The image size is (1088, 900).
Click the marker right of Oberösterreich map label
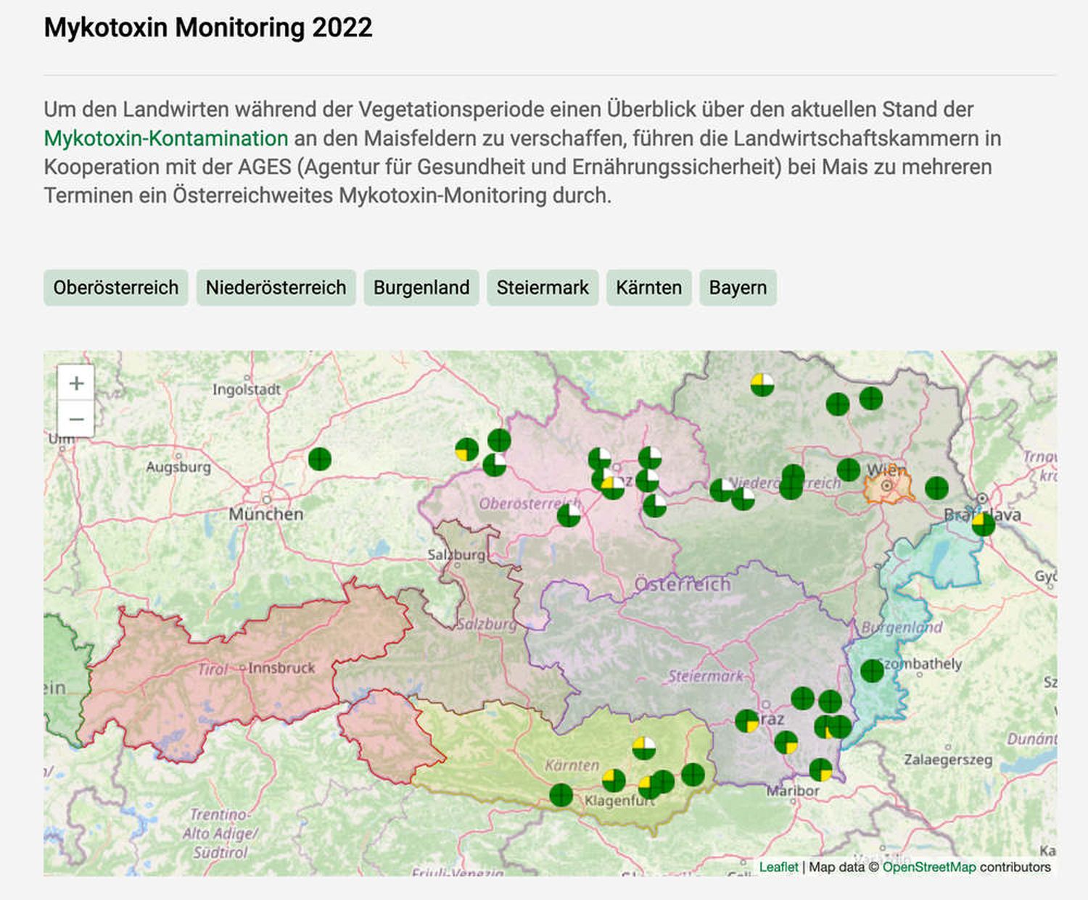click(x=569, y=514)
